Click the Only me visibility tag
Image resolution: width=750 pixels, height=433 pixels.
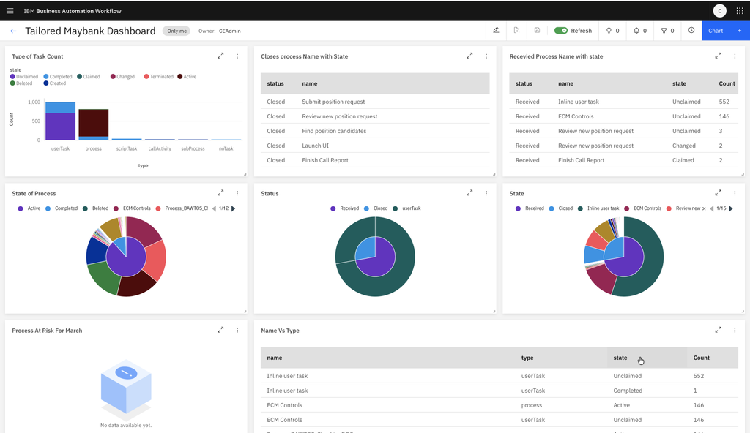177,31
